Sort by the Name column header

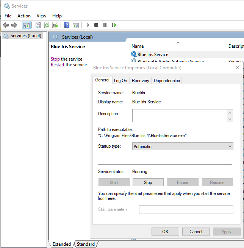pyautogui.click(x=178, y=46)
